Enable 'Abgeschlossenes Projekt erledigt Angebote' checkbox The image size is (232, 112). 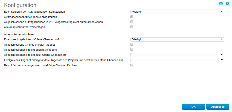[x=132, y=49]
